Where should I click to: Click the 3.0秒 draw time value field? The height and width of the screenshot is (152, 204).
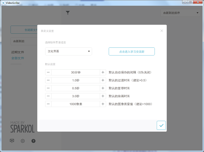click(76, 96)
